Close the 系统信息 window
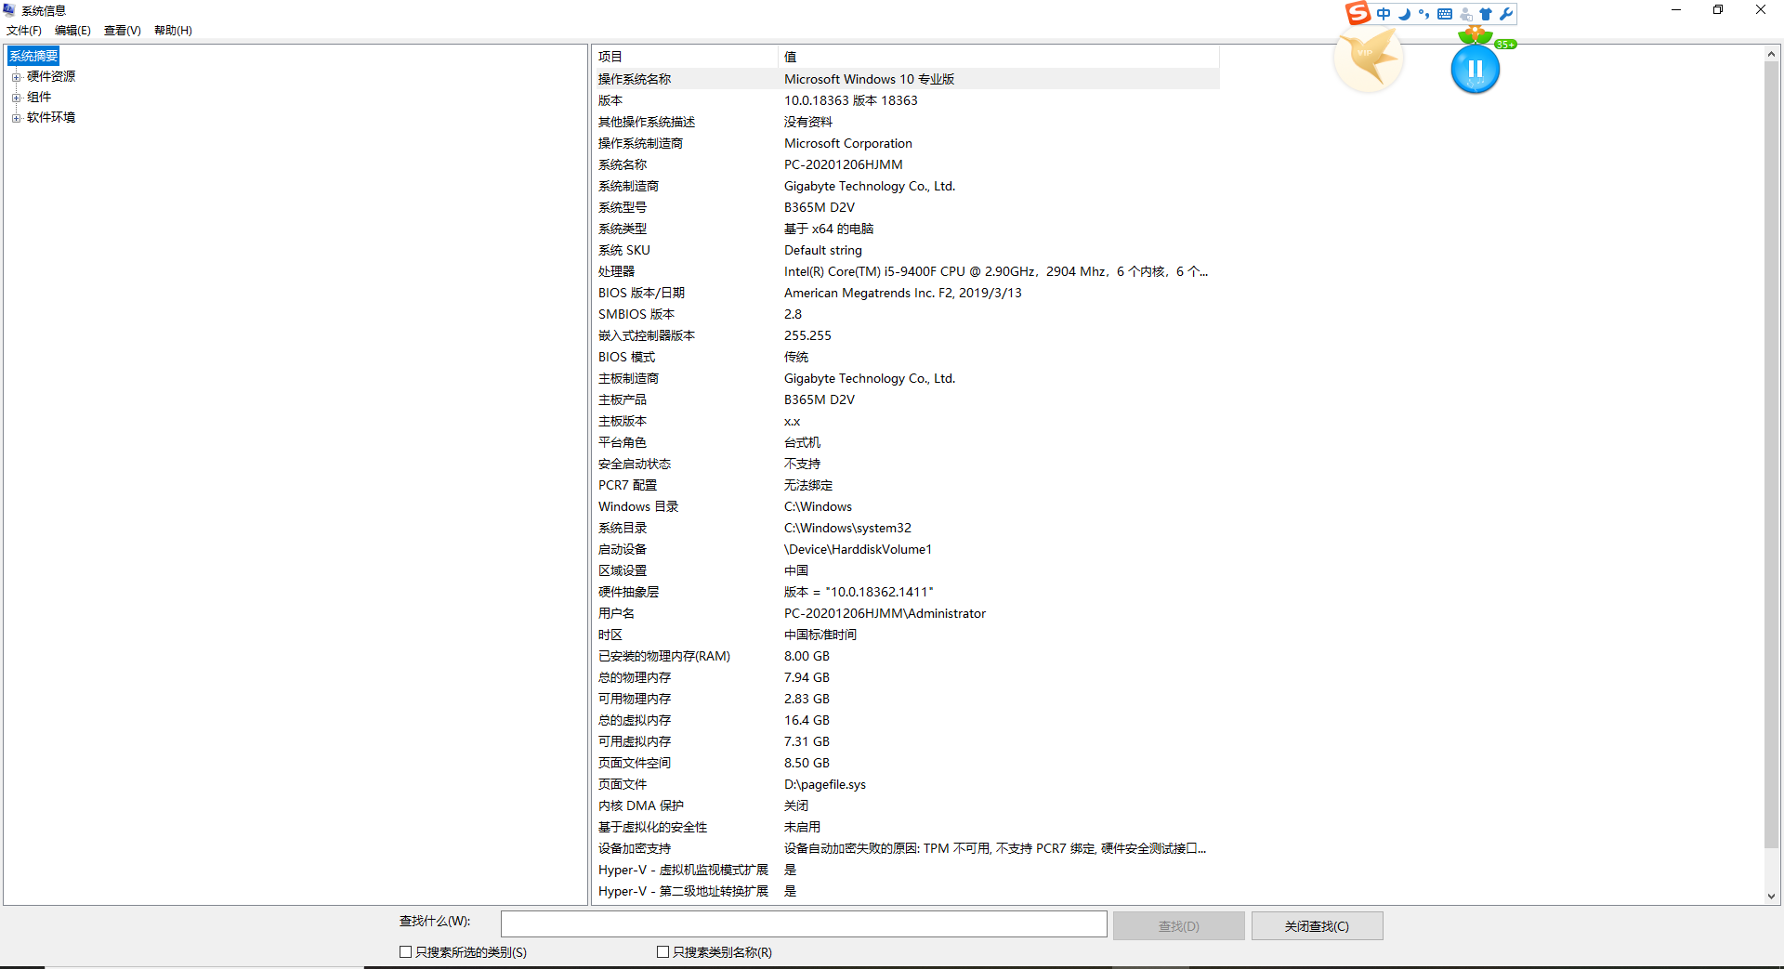The image size is (1784, 969). [x=1761, y=10]
